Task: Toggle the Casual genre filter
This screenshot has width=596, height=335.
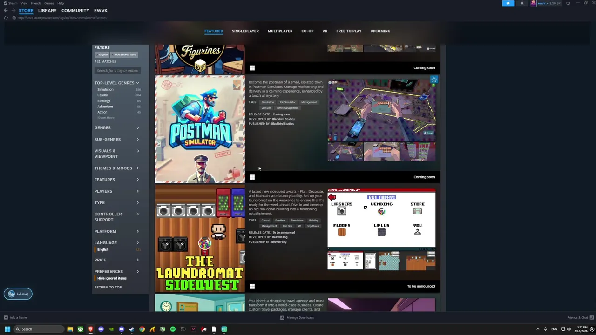Action: 118,95
